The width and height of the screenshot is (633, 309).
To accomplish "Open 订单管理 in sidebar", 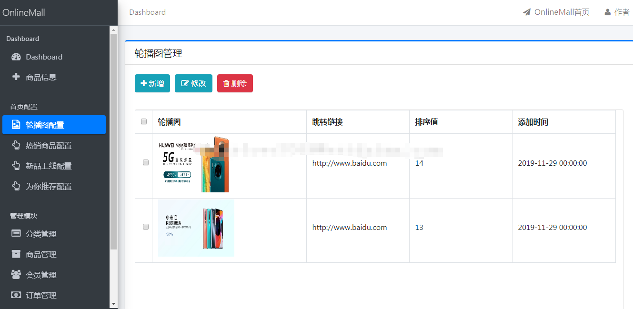I will pos(54,295).
